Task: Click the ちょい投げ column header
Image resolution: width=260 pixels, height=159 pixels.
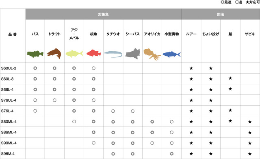Action: coord(211,34)
